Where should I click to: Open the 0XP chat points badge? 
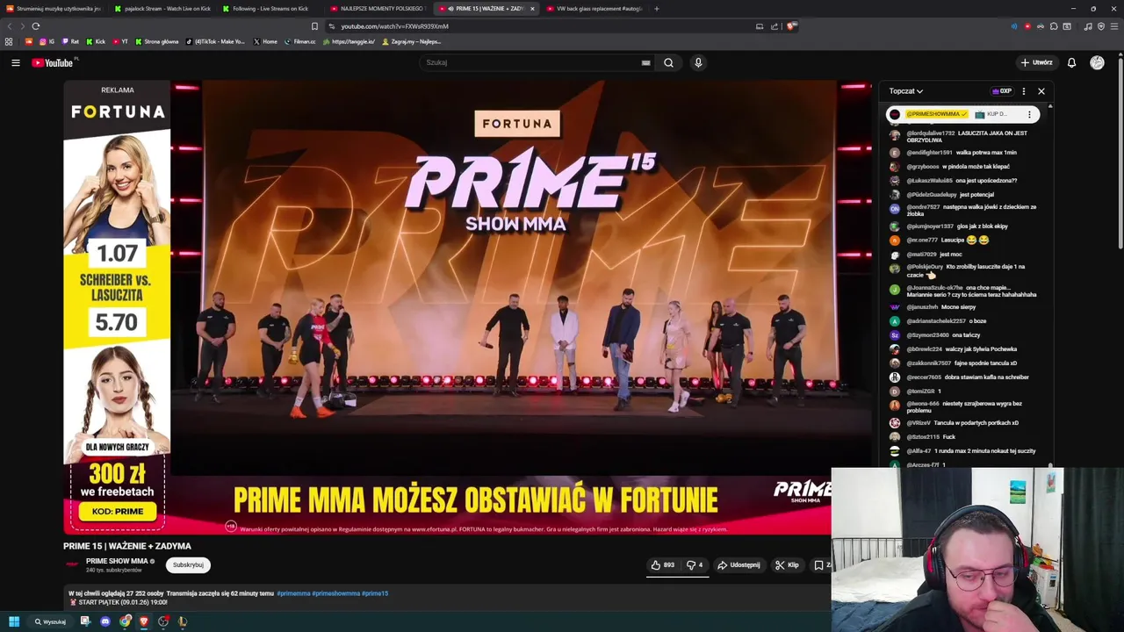(1001, 91)
